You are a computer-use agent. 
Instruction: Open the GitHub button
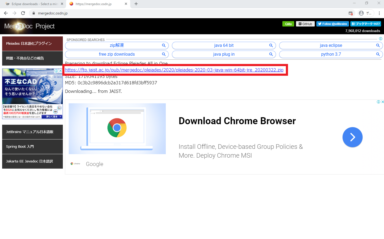click(305, 24)
